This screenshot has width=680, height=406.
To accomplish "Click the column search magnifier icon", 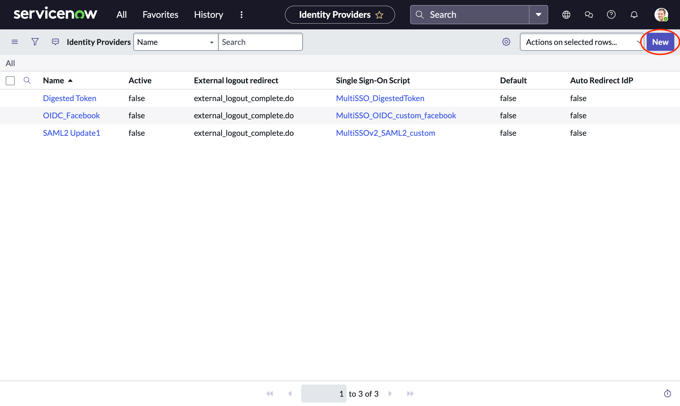I will pos(27,80).
